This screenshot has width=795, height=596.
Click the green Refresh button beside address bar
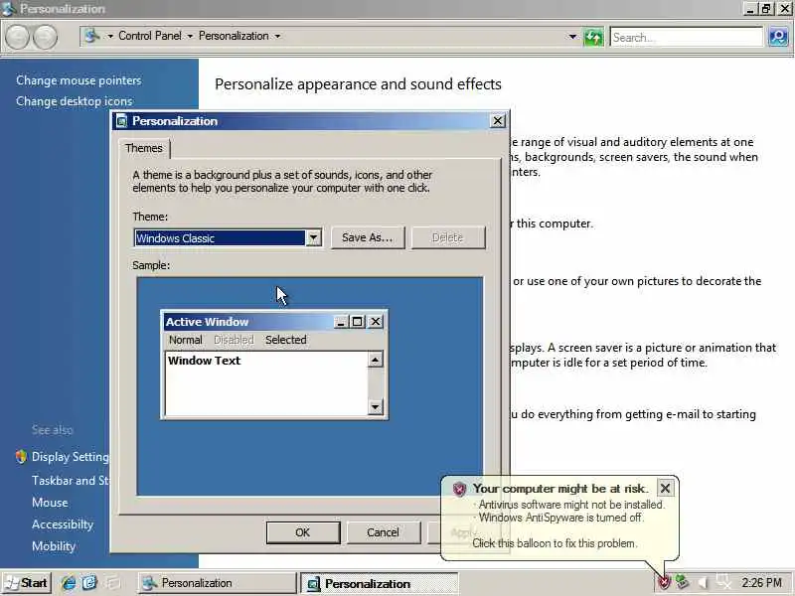coord(593,37)
